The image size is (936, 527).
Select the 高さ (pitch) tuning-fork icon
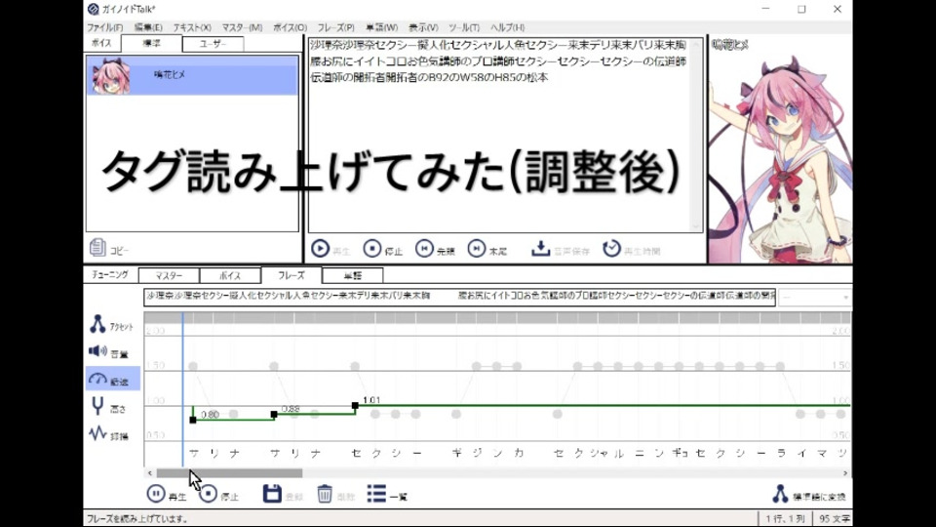[97, 406]
